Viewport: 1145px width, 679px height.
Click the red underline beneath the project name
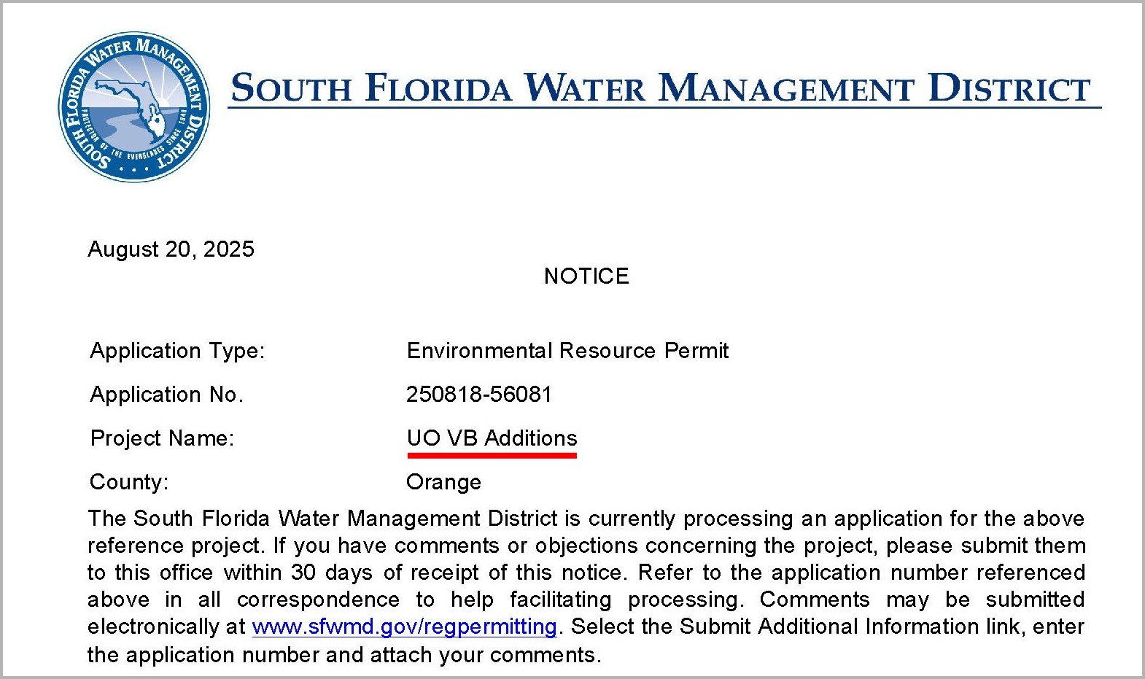click(492, 455)
